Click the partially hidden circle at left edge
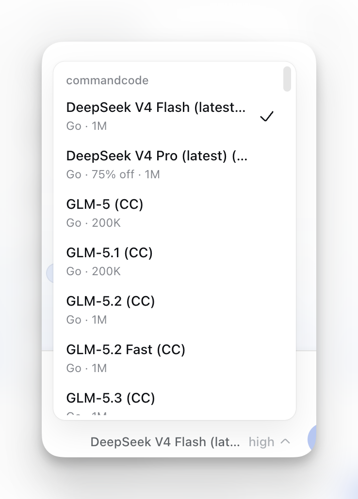Screen dimensions: 358x499 [x=50, y=273]
